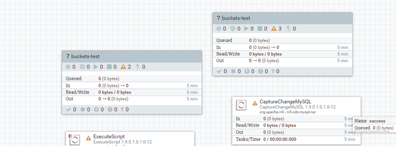Click the In row in buckets-test with 2 invalid
396x146 pixels.
[132, 86]
